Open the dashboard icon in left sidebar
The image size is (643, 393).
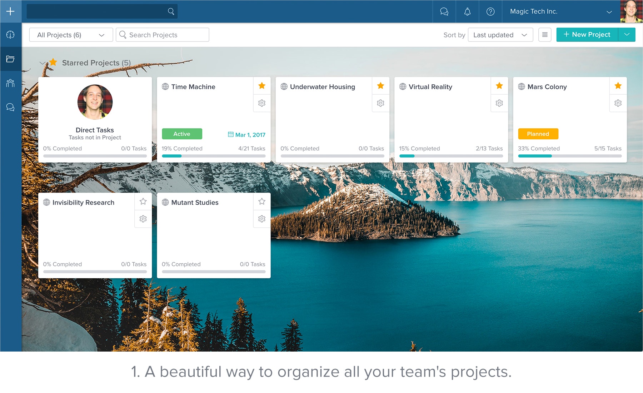(x=10, y=35)
